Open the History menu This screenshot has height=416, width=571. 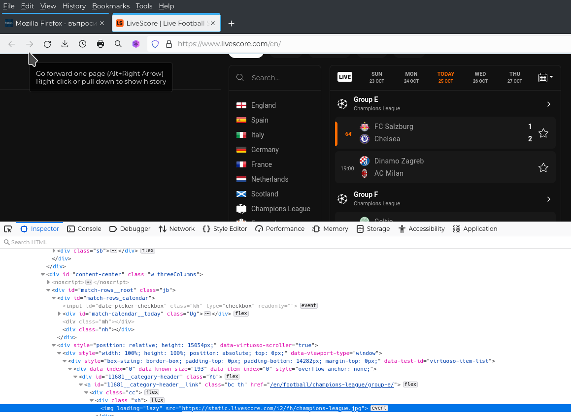pos(74,6)
